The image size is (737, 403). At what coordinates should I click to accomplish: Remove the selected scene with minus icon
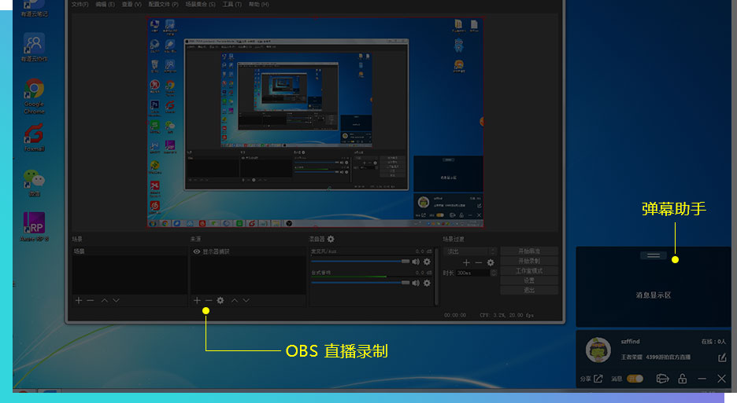tap(91, 300)
